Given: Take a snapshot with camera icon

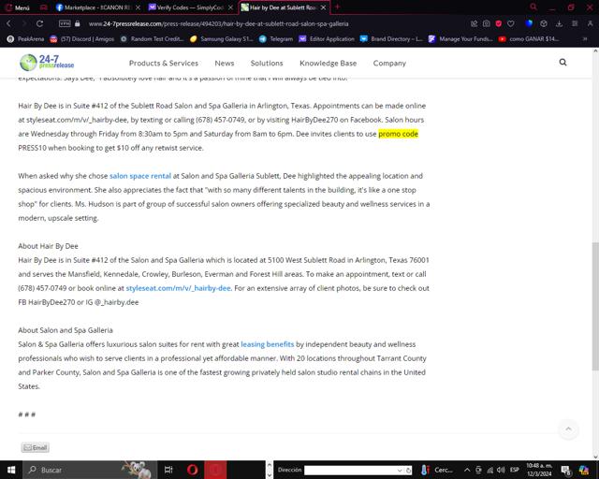Looking at the screenshot, I should [x=486, y=23].
